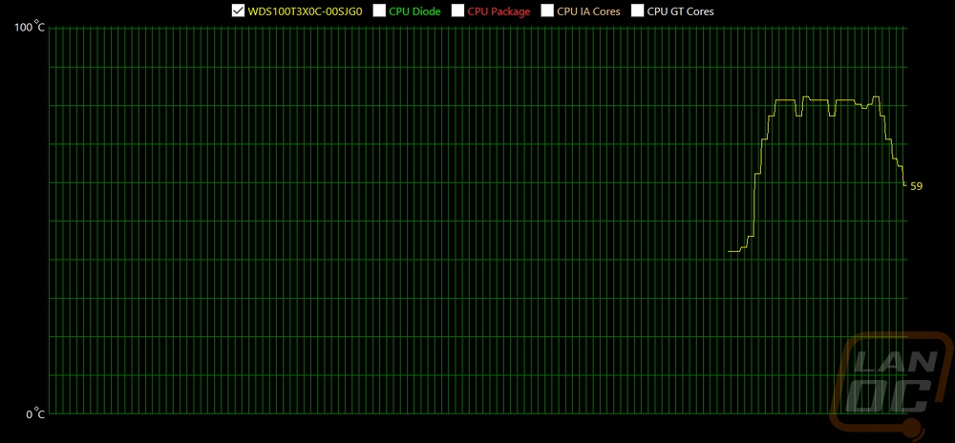The width and height of the screenshot is (955, 443).
Task: Click the 100°C axis label
Action: click(x=30, y=28)
